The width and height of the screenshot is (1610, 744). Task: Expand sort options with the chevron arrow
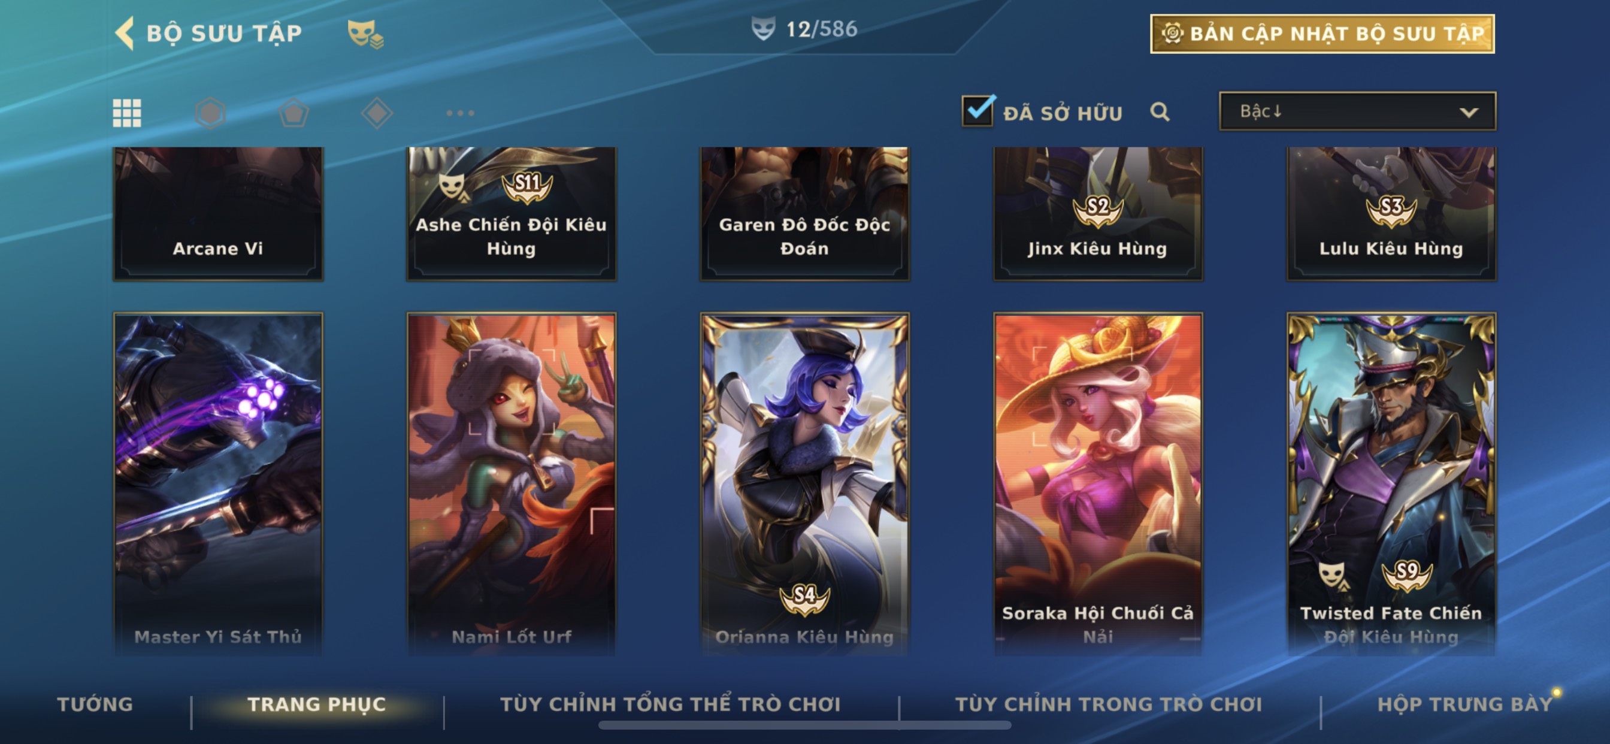1469,113
